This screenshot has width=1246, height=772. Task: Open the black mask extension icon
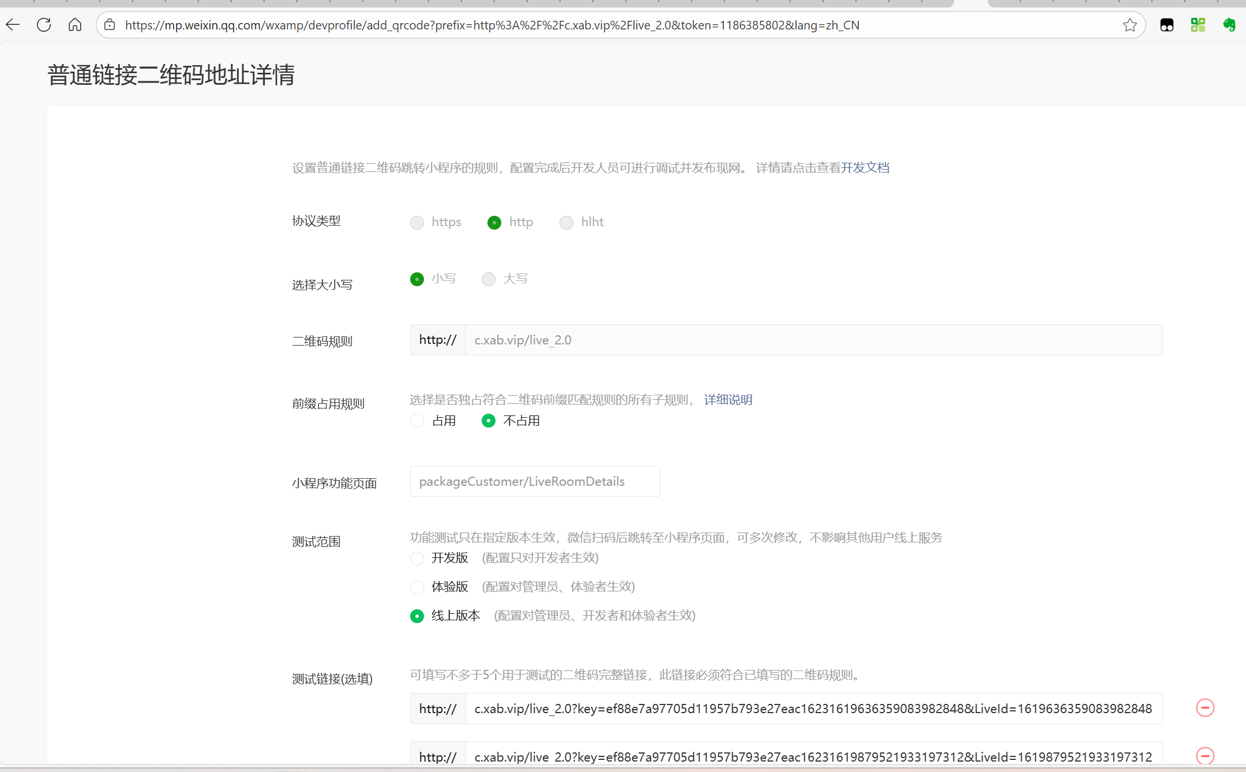point(1166,25)
